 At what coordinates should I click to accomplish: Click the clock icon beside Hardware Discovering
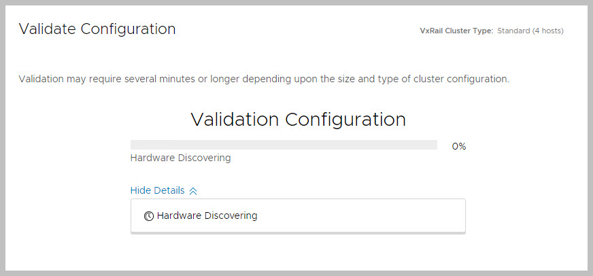(149, 216)
